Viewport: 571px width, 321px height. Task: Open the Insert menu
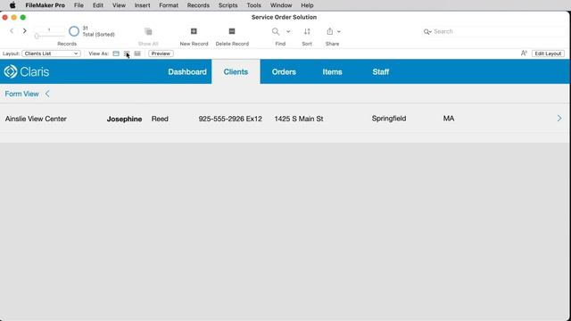pyautogui.click(x=142, y=5)
